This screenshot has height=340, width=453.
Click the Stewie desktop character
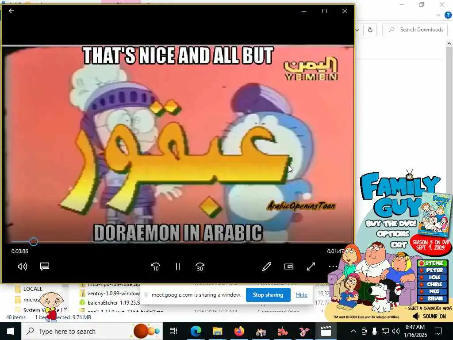[x=51, y=306]
